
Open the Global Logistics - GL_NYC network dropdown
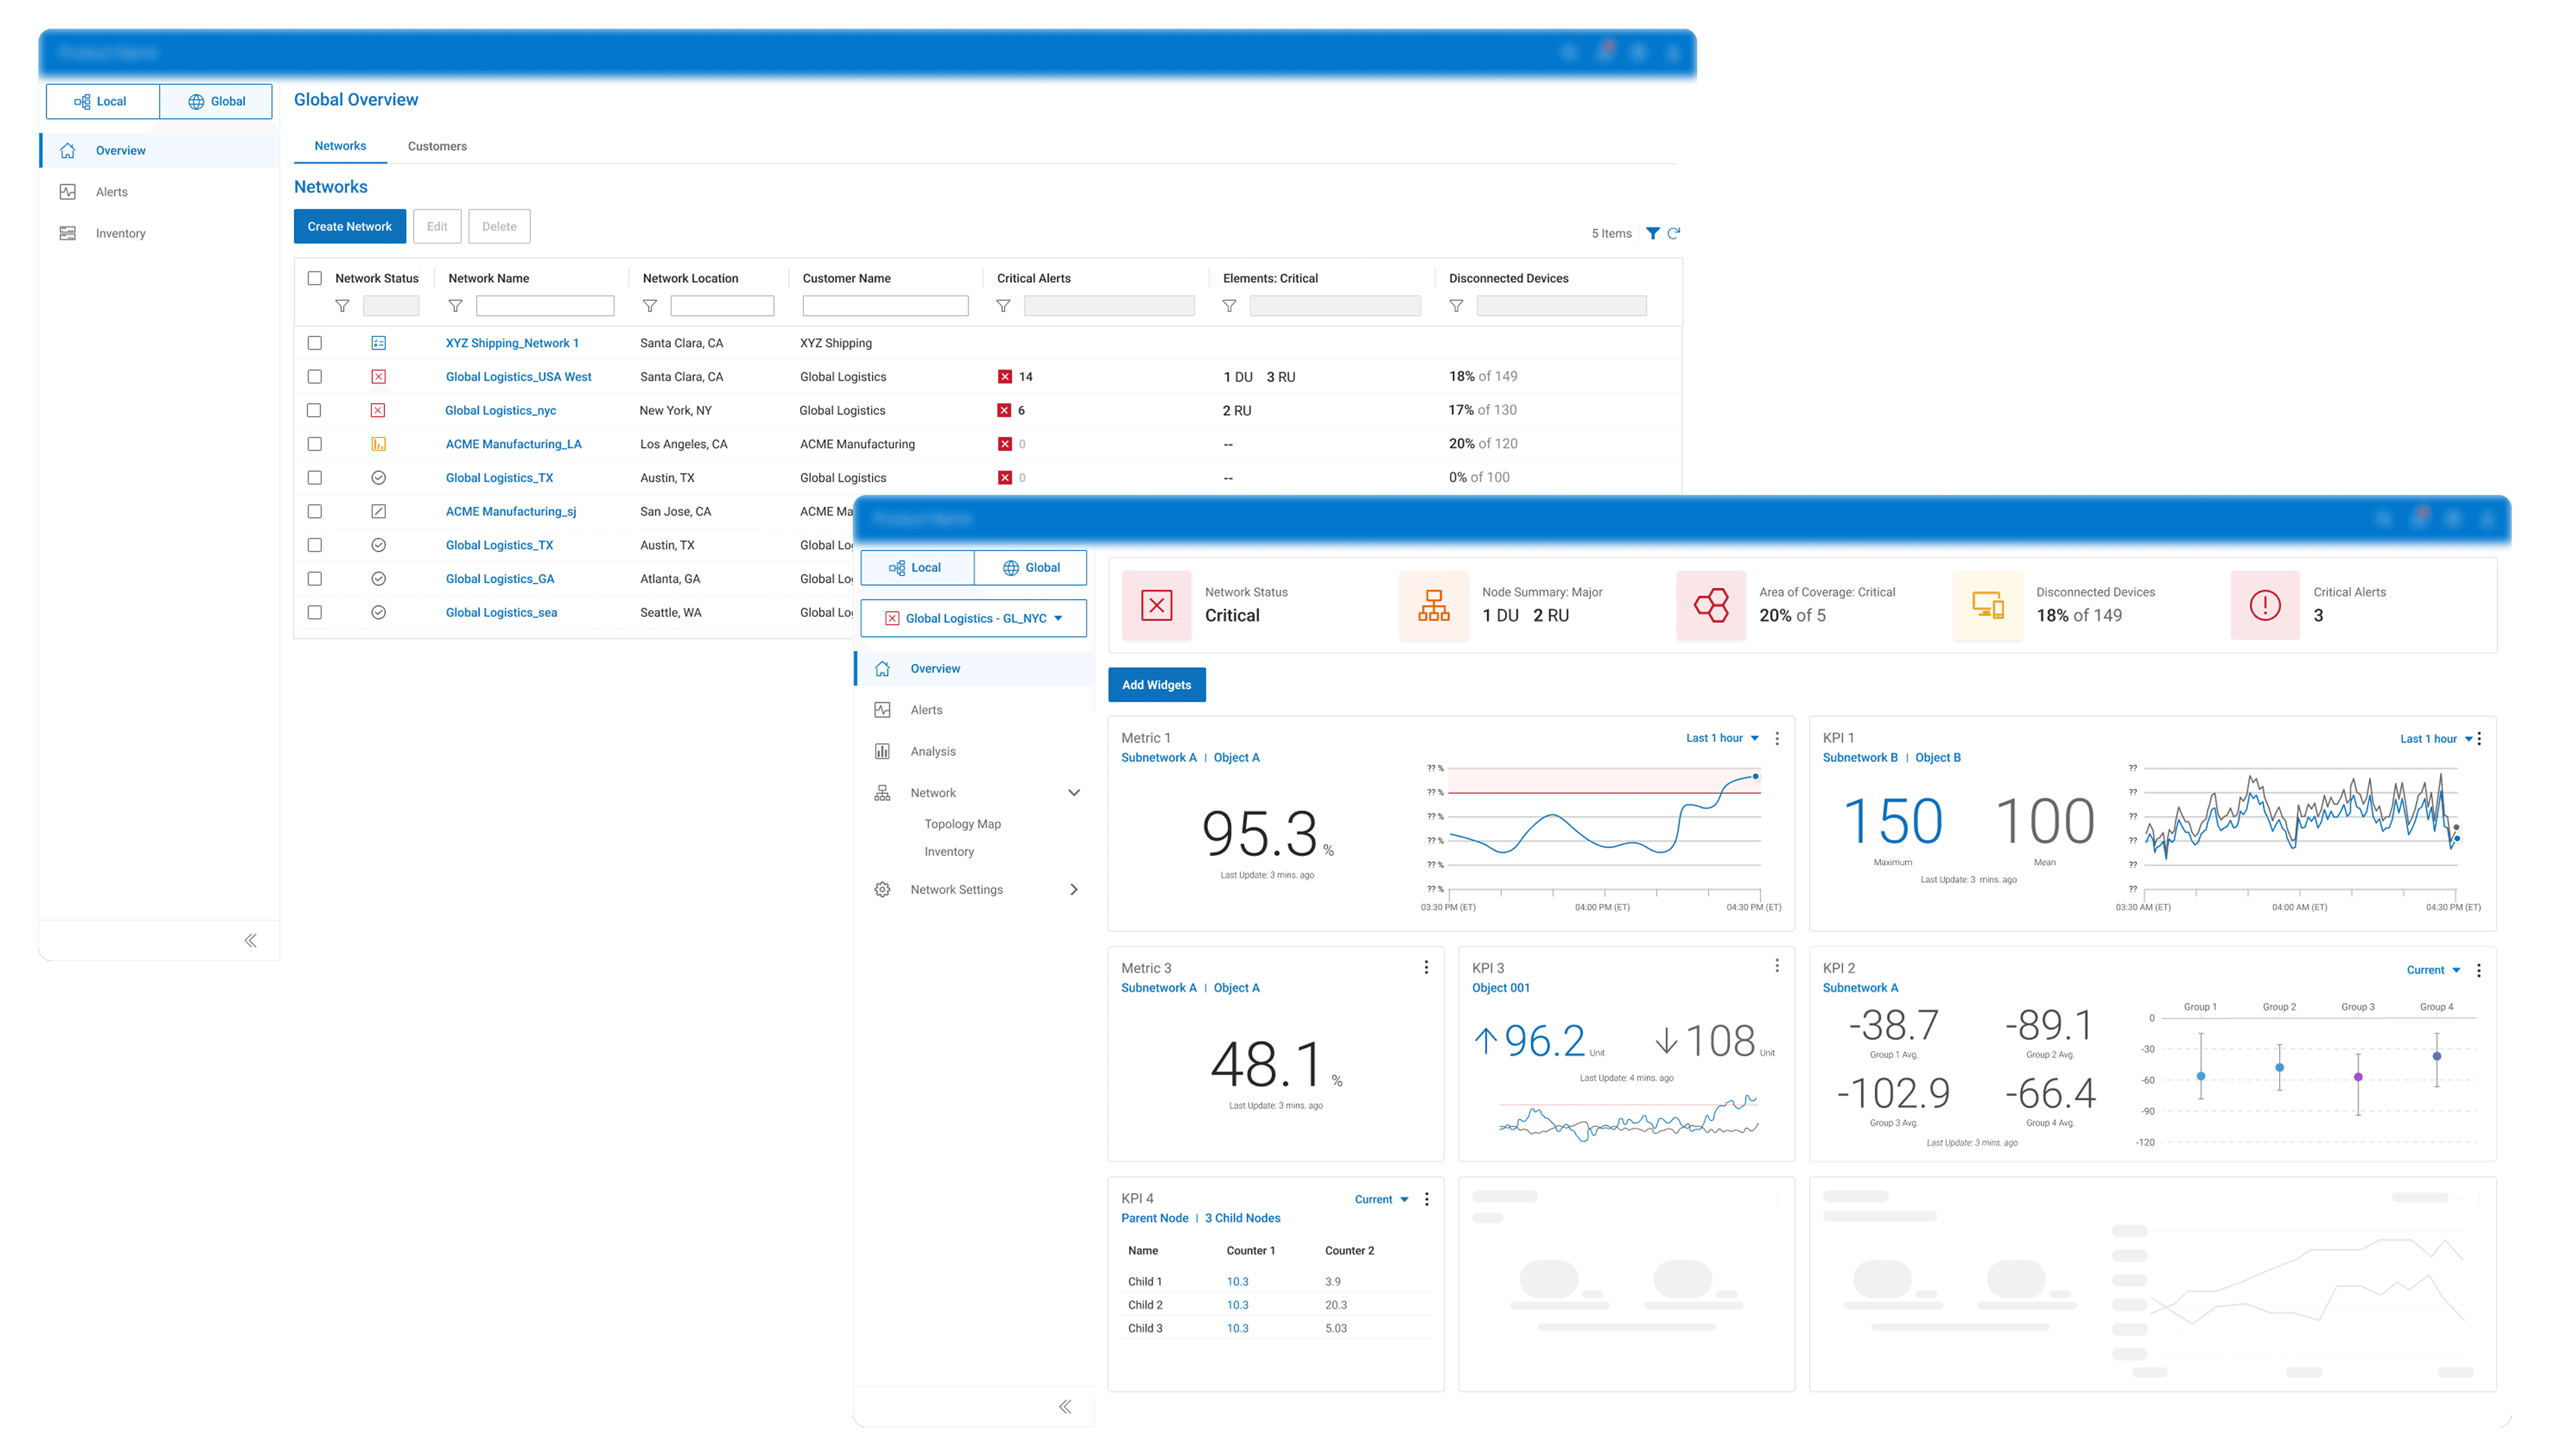(974, 618)
